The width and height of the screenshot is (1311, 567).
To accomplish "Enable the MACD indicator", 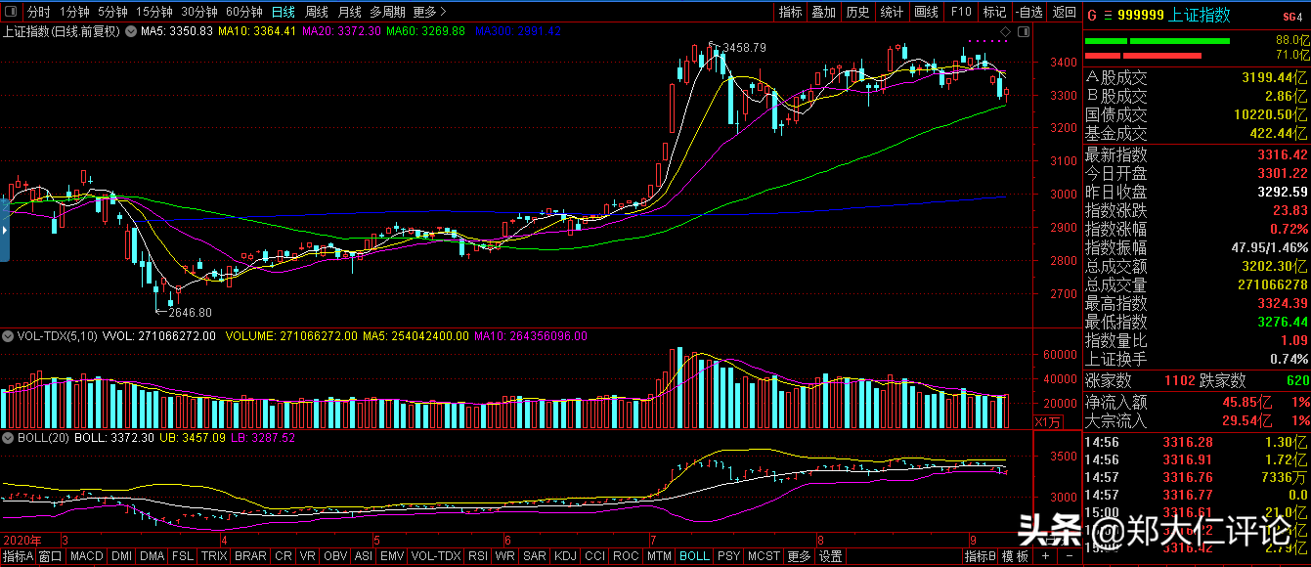I will [87, 556].
